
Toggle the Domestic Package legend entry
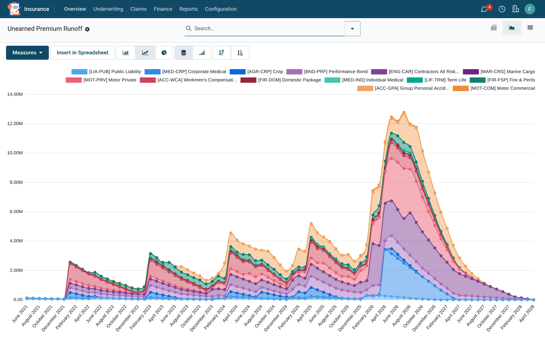pos(281,80)
